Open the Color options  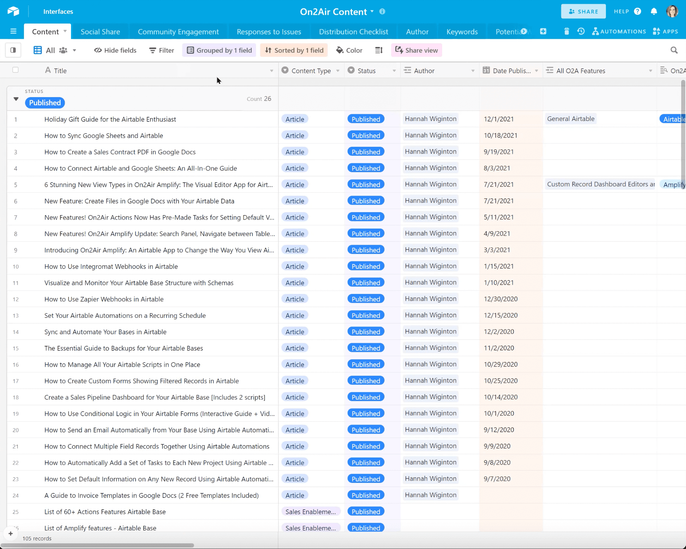point(349,50)
